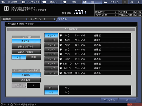Click the printer data receive icon
The image size is (142, 106).
pyautogui.click(x=12, y=104)
